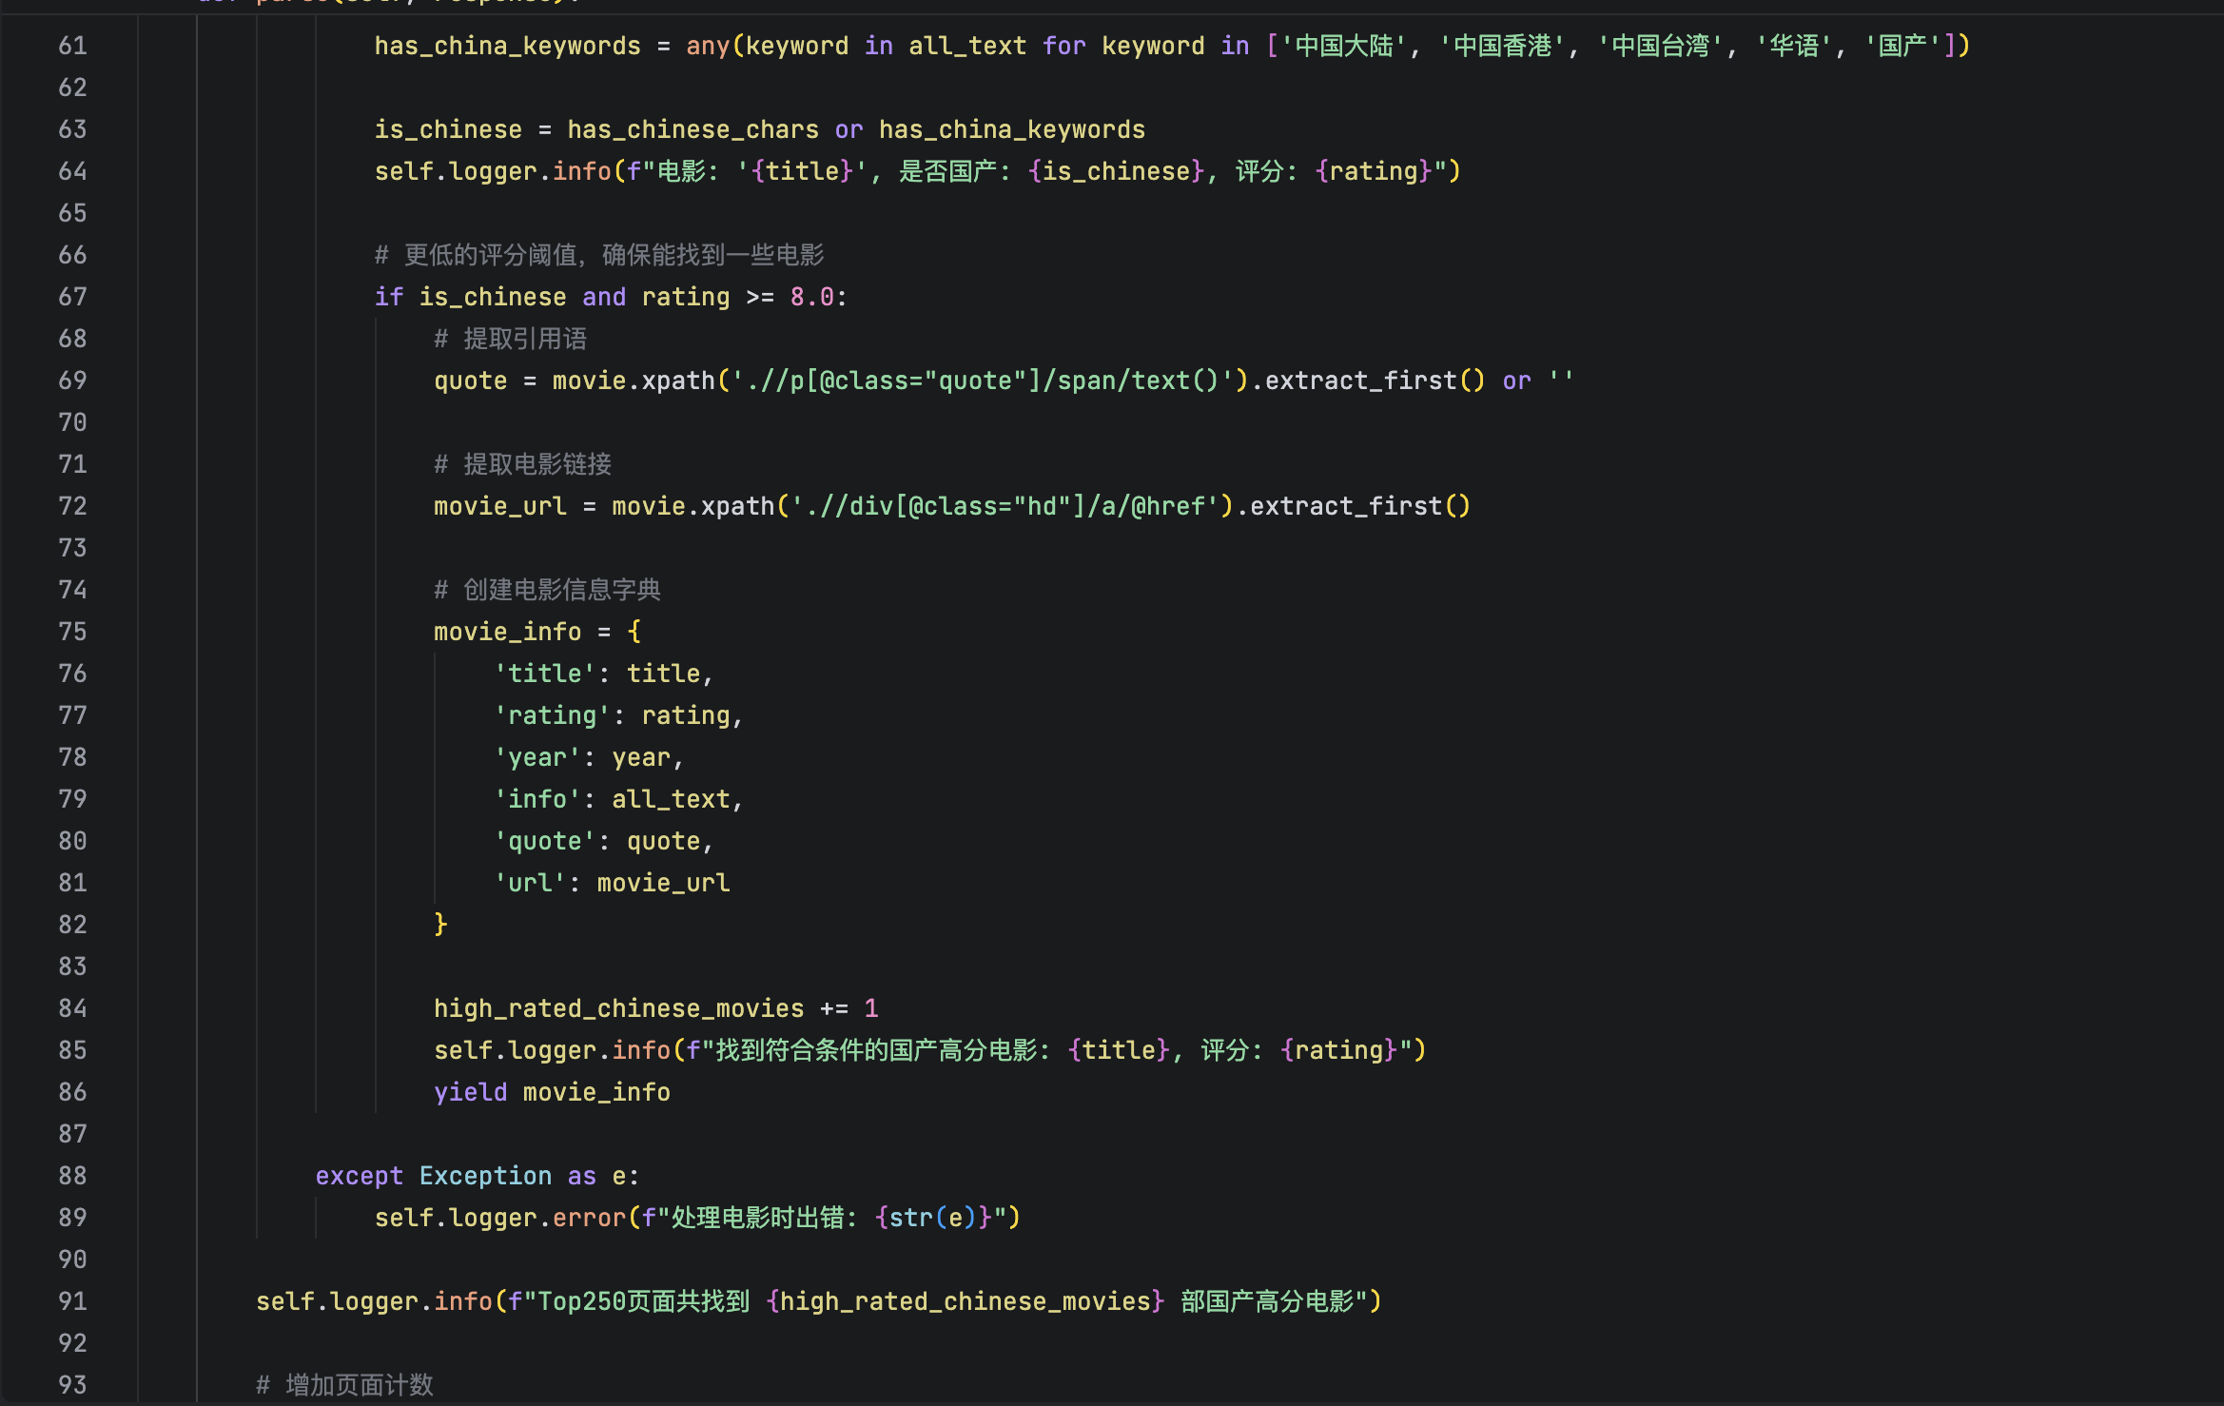Click the comment '# 提取电影链接'
Viewport: 2224px width, 1406px height.
[522, 464]
